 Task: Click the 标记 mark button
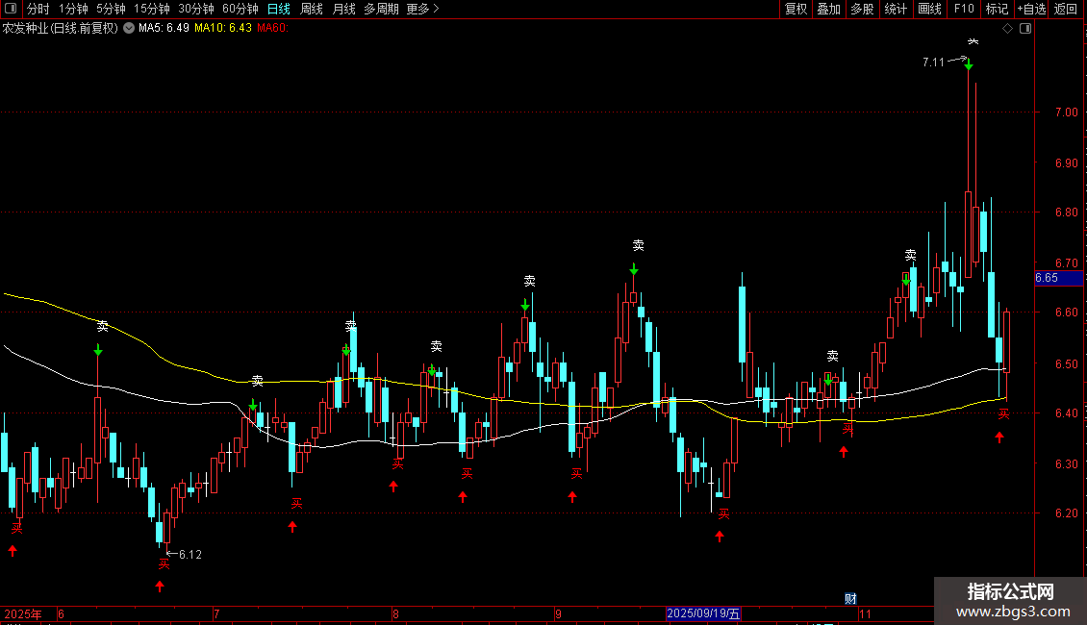[997, 9]
